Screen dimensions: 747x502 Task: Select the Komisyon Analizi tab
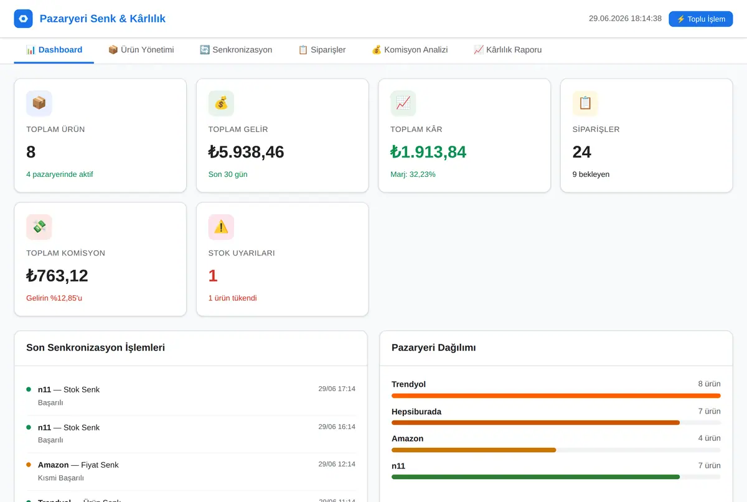(x=410, y=50)
